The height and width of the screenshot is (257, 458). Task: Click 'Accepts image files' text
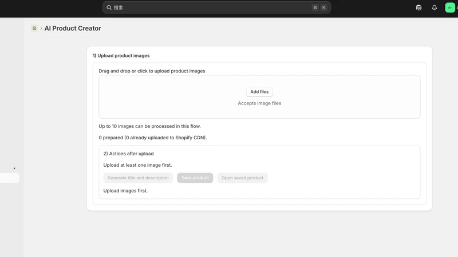[x=259, y=103]
